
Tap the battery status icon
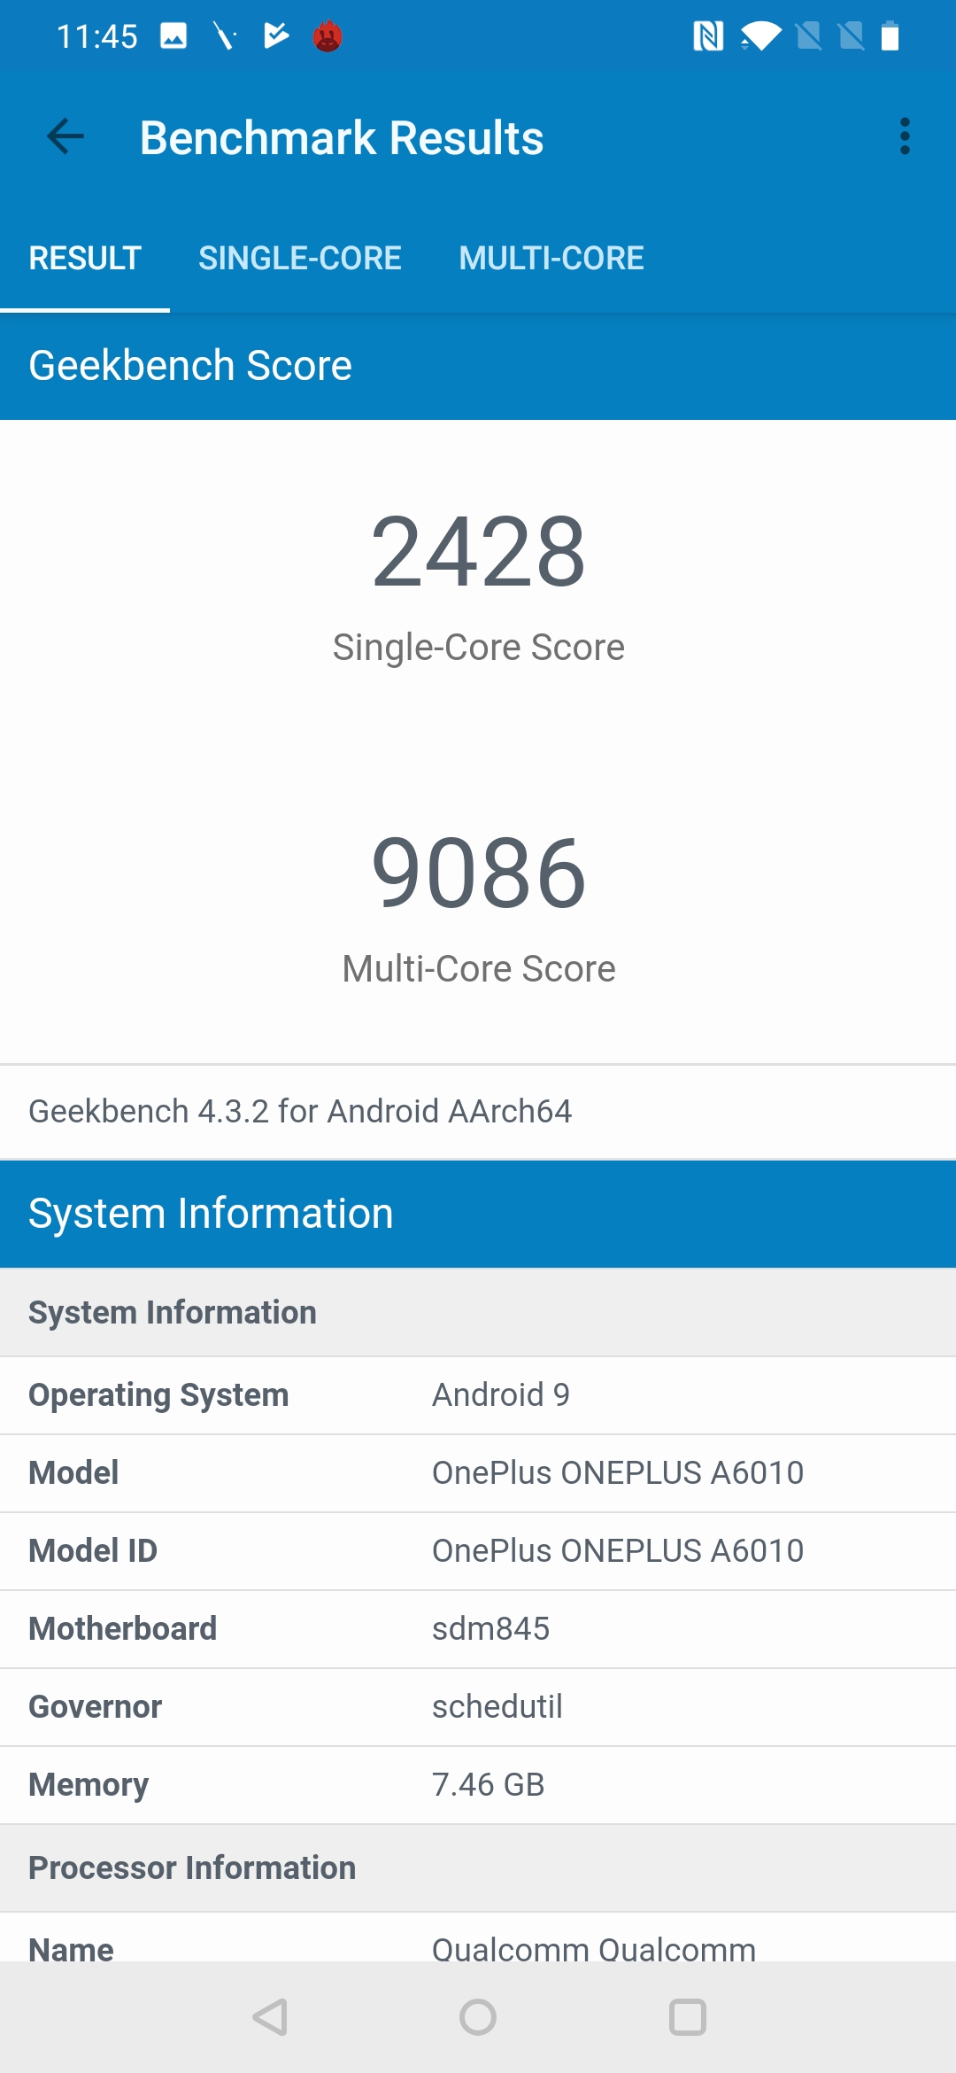tap(890, 36)
